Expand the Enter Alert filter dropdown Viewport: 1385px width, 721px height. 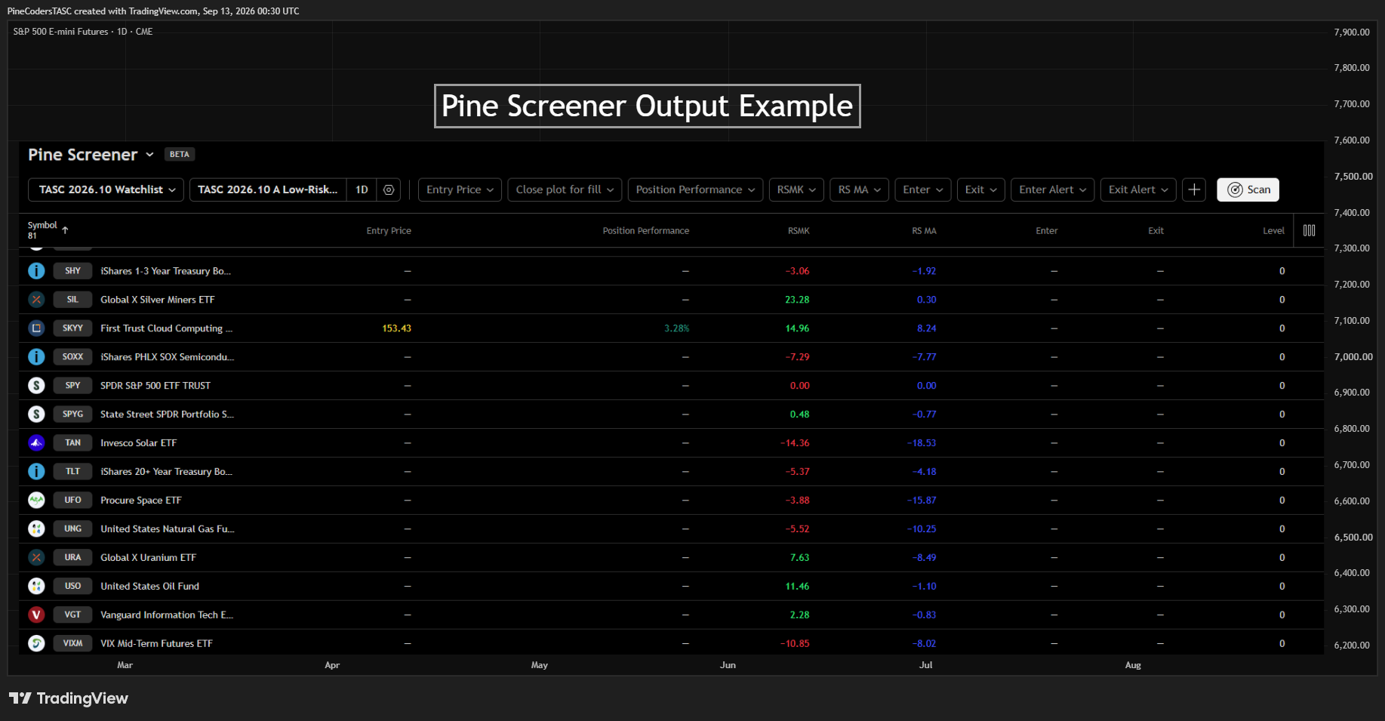[x=1052, y=189]
